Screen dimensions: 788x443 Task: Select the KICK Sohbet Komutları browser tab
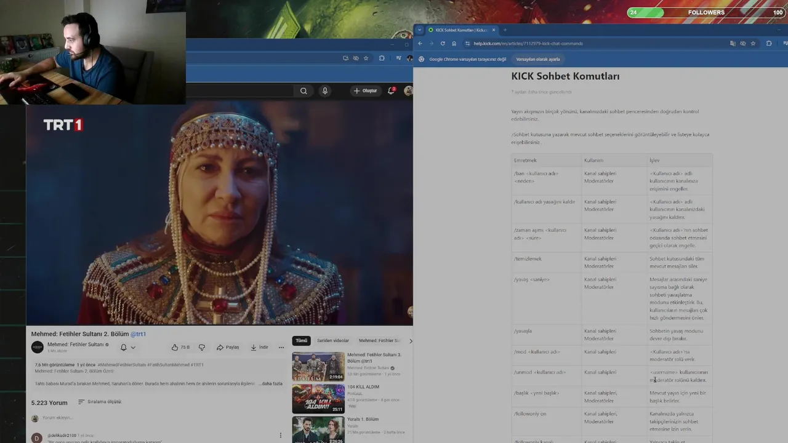tap(462, 30)
